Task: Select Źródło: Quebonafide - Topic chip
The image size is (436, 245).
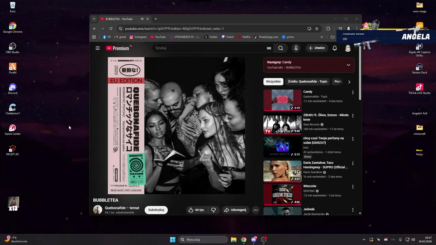Action: tap(308, 82)
